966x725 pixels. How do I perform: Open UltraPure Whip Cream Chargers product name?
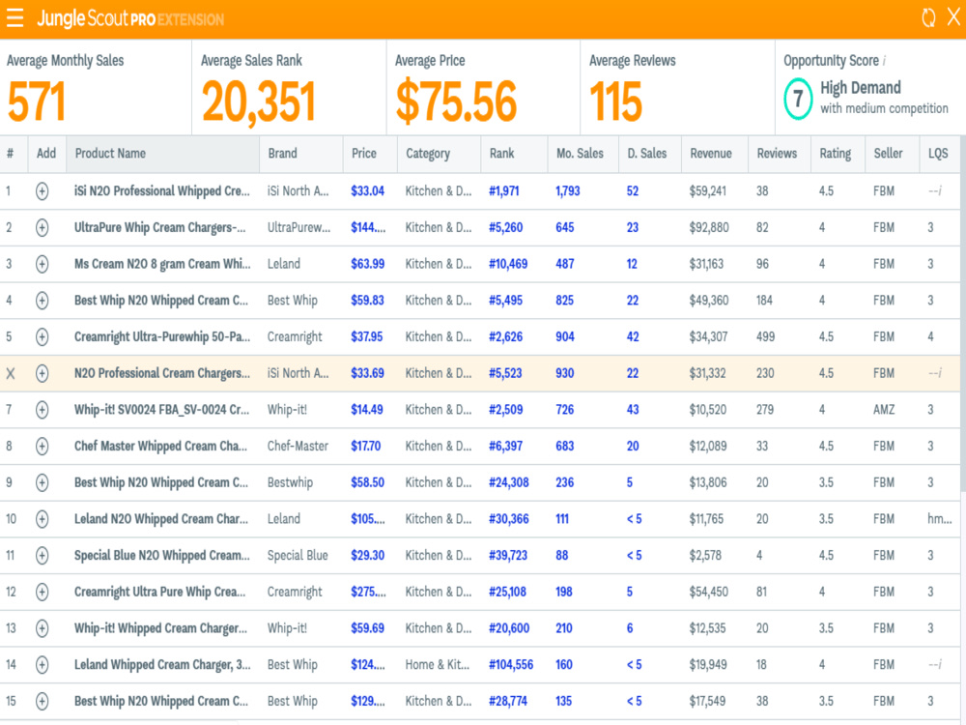160,227
